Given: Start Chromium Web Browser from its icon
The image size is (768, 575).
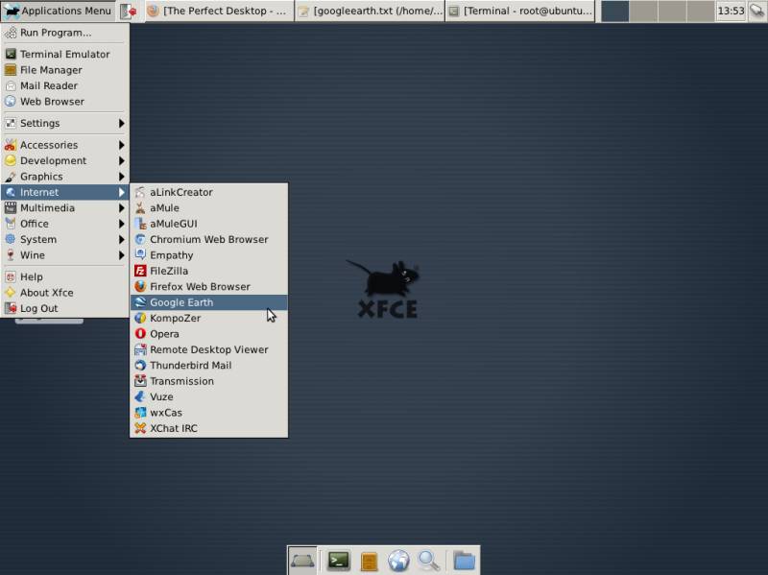Looking at the screenshot, I should click(140, 239).
